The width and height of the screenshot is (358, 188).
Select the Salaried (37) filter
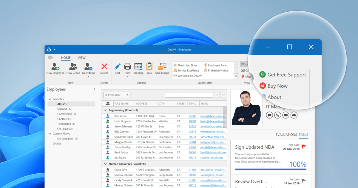65,109
